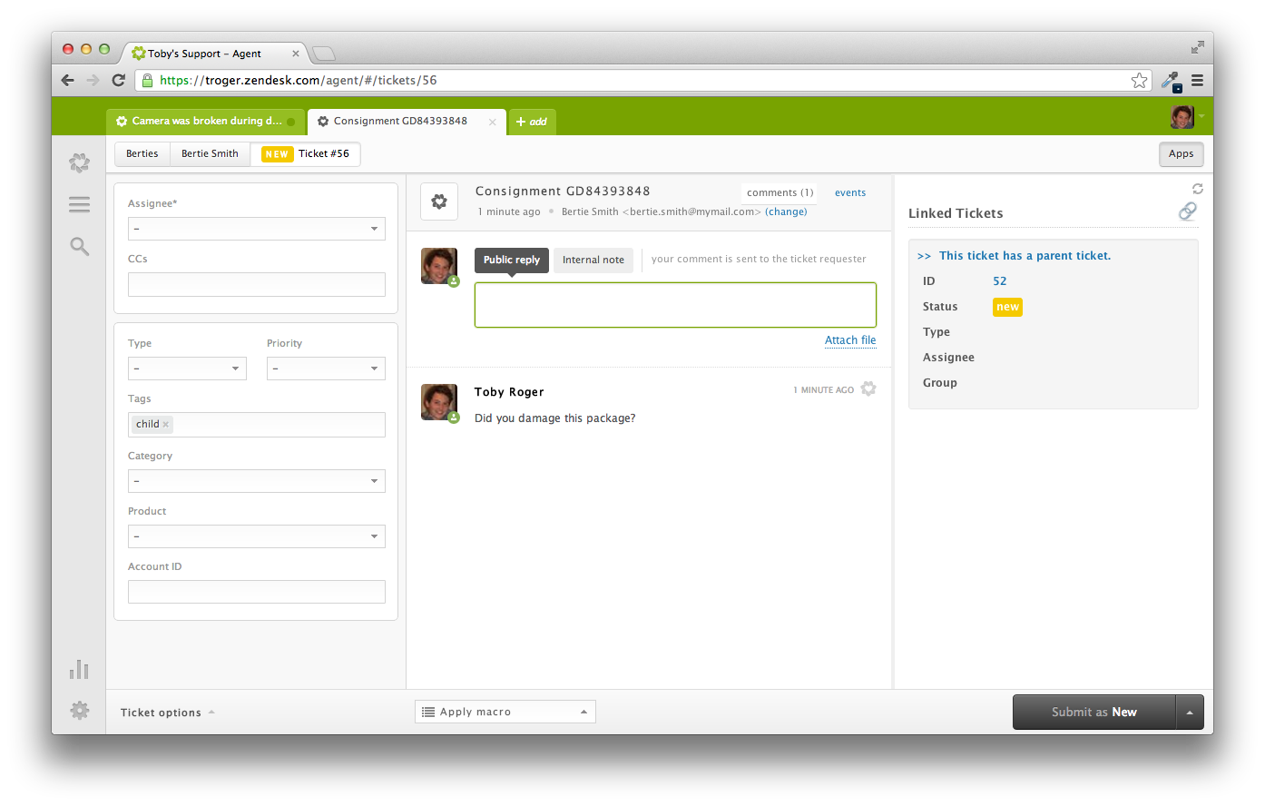Open the reporting icon in the sidebar

79,669
